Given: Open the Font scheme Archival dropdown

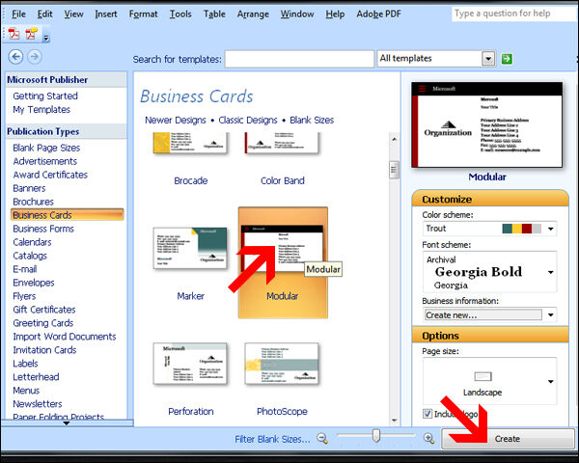Looking at the screenshot, I should pos(551,272).
